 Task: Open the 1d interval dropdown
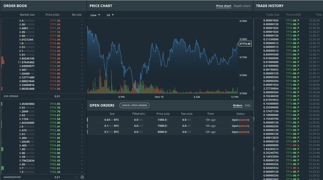pos(110,15)
